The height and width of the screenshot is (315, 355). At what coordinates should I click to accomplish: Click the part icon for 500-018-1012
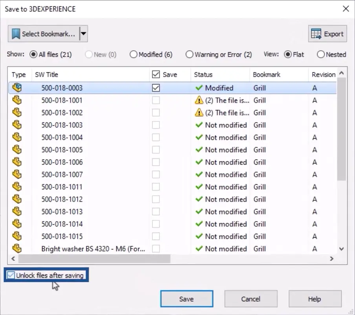click(x=17, y=199)
